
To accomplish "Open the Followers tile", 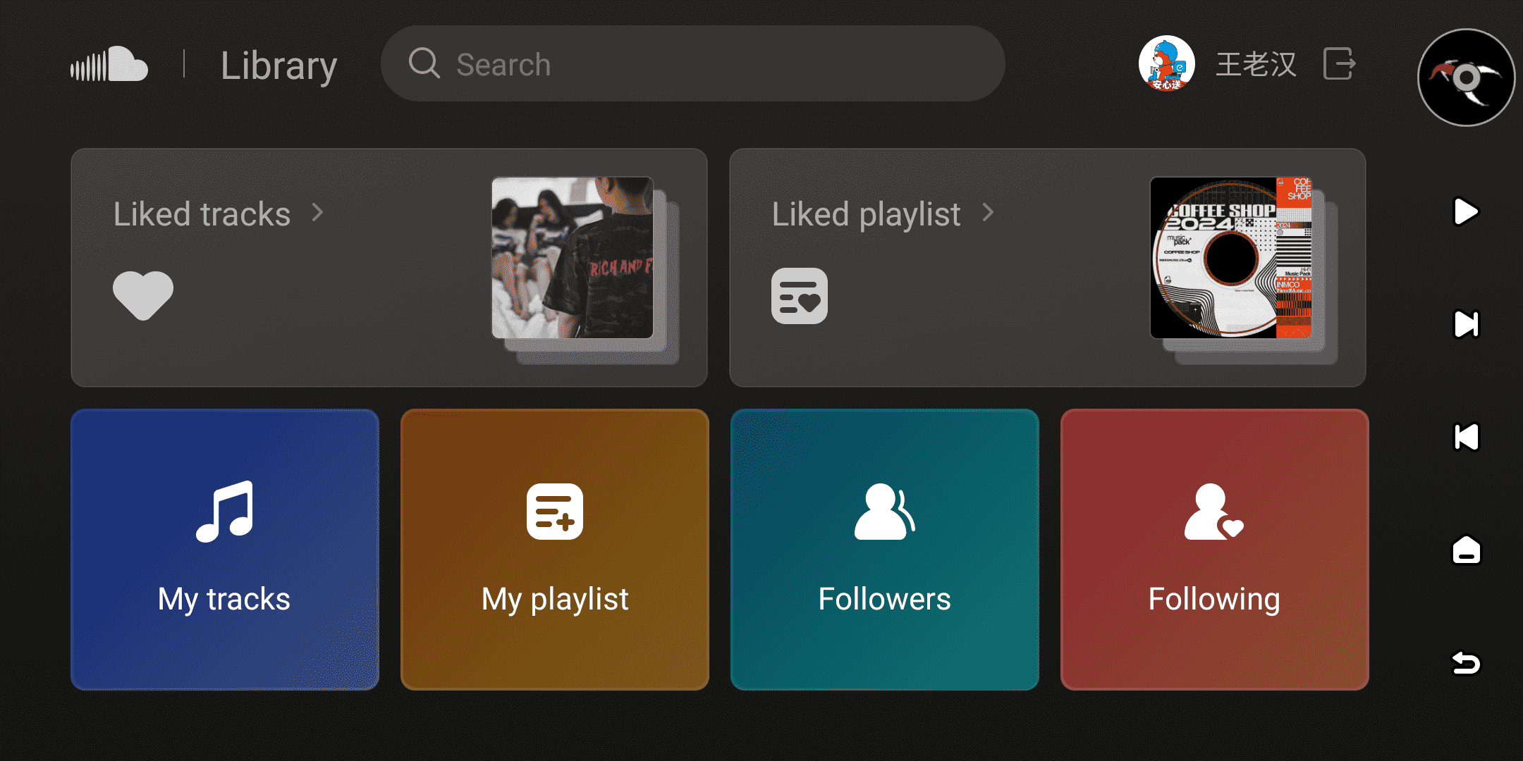I will (x=884, y=550).
